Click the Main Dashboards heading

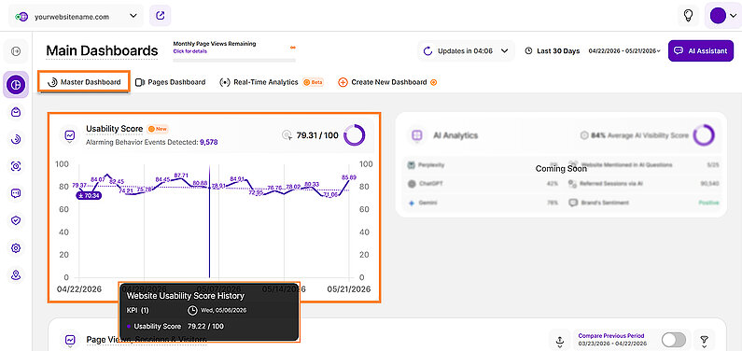coord(102,50)
